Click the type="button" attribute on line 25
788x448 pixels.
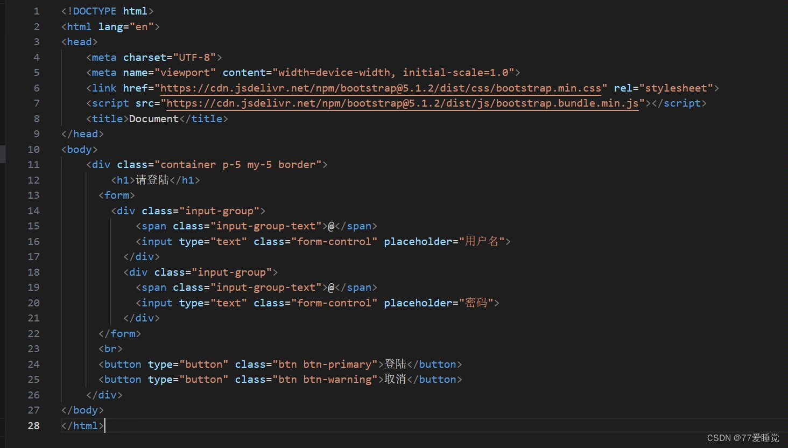(x=188, y=379)
